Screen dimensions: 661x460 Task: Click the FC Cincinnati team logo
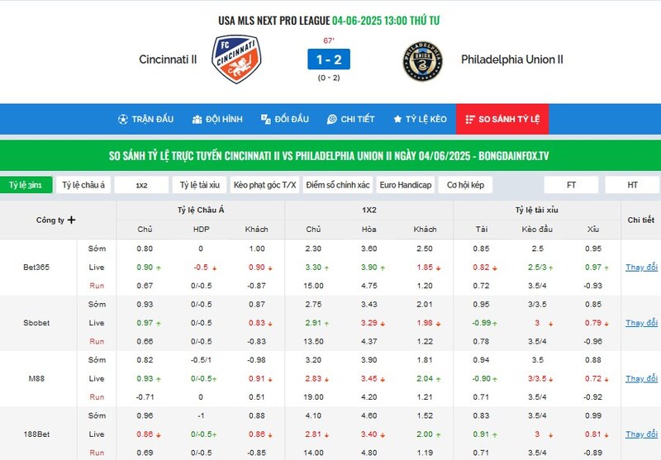[x=236, y=59]
